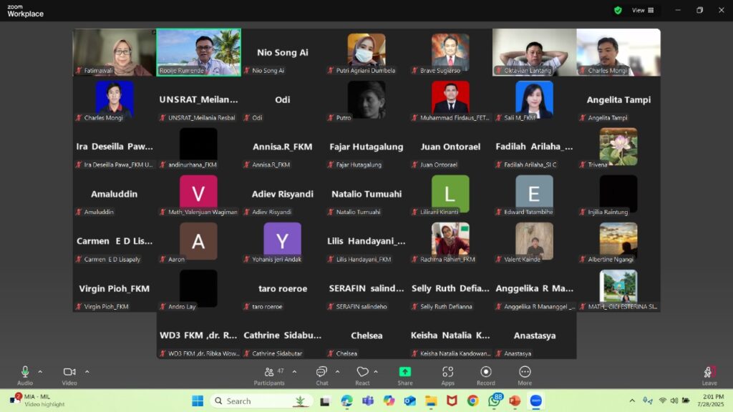733x412 pixels.
Task: Expand audio settings chevron
Action: point(40,371)
